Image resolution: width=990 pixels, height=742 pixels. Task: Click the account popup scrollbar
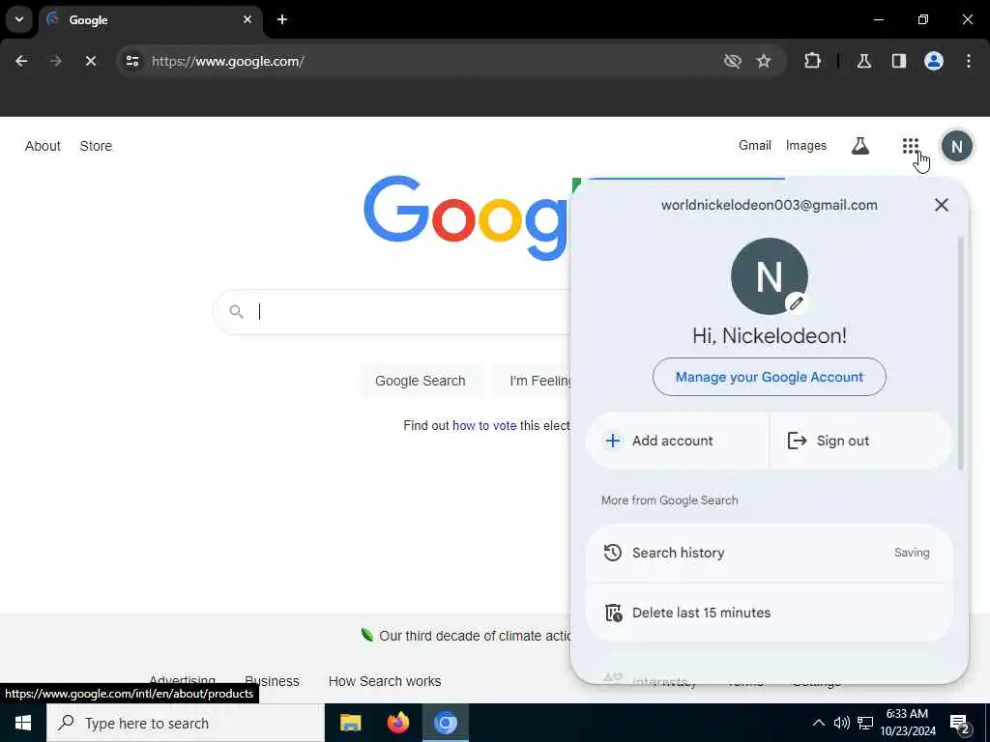(x=961, y=354)
